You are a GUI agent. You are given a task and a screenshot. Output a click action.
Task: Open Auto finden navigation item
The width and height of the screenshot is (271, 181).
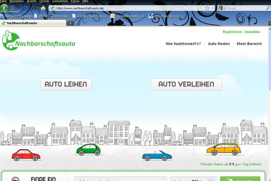coord(219,44)
